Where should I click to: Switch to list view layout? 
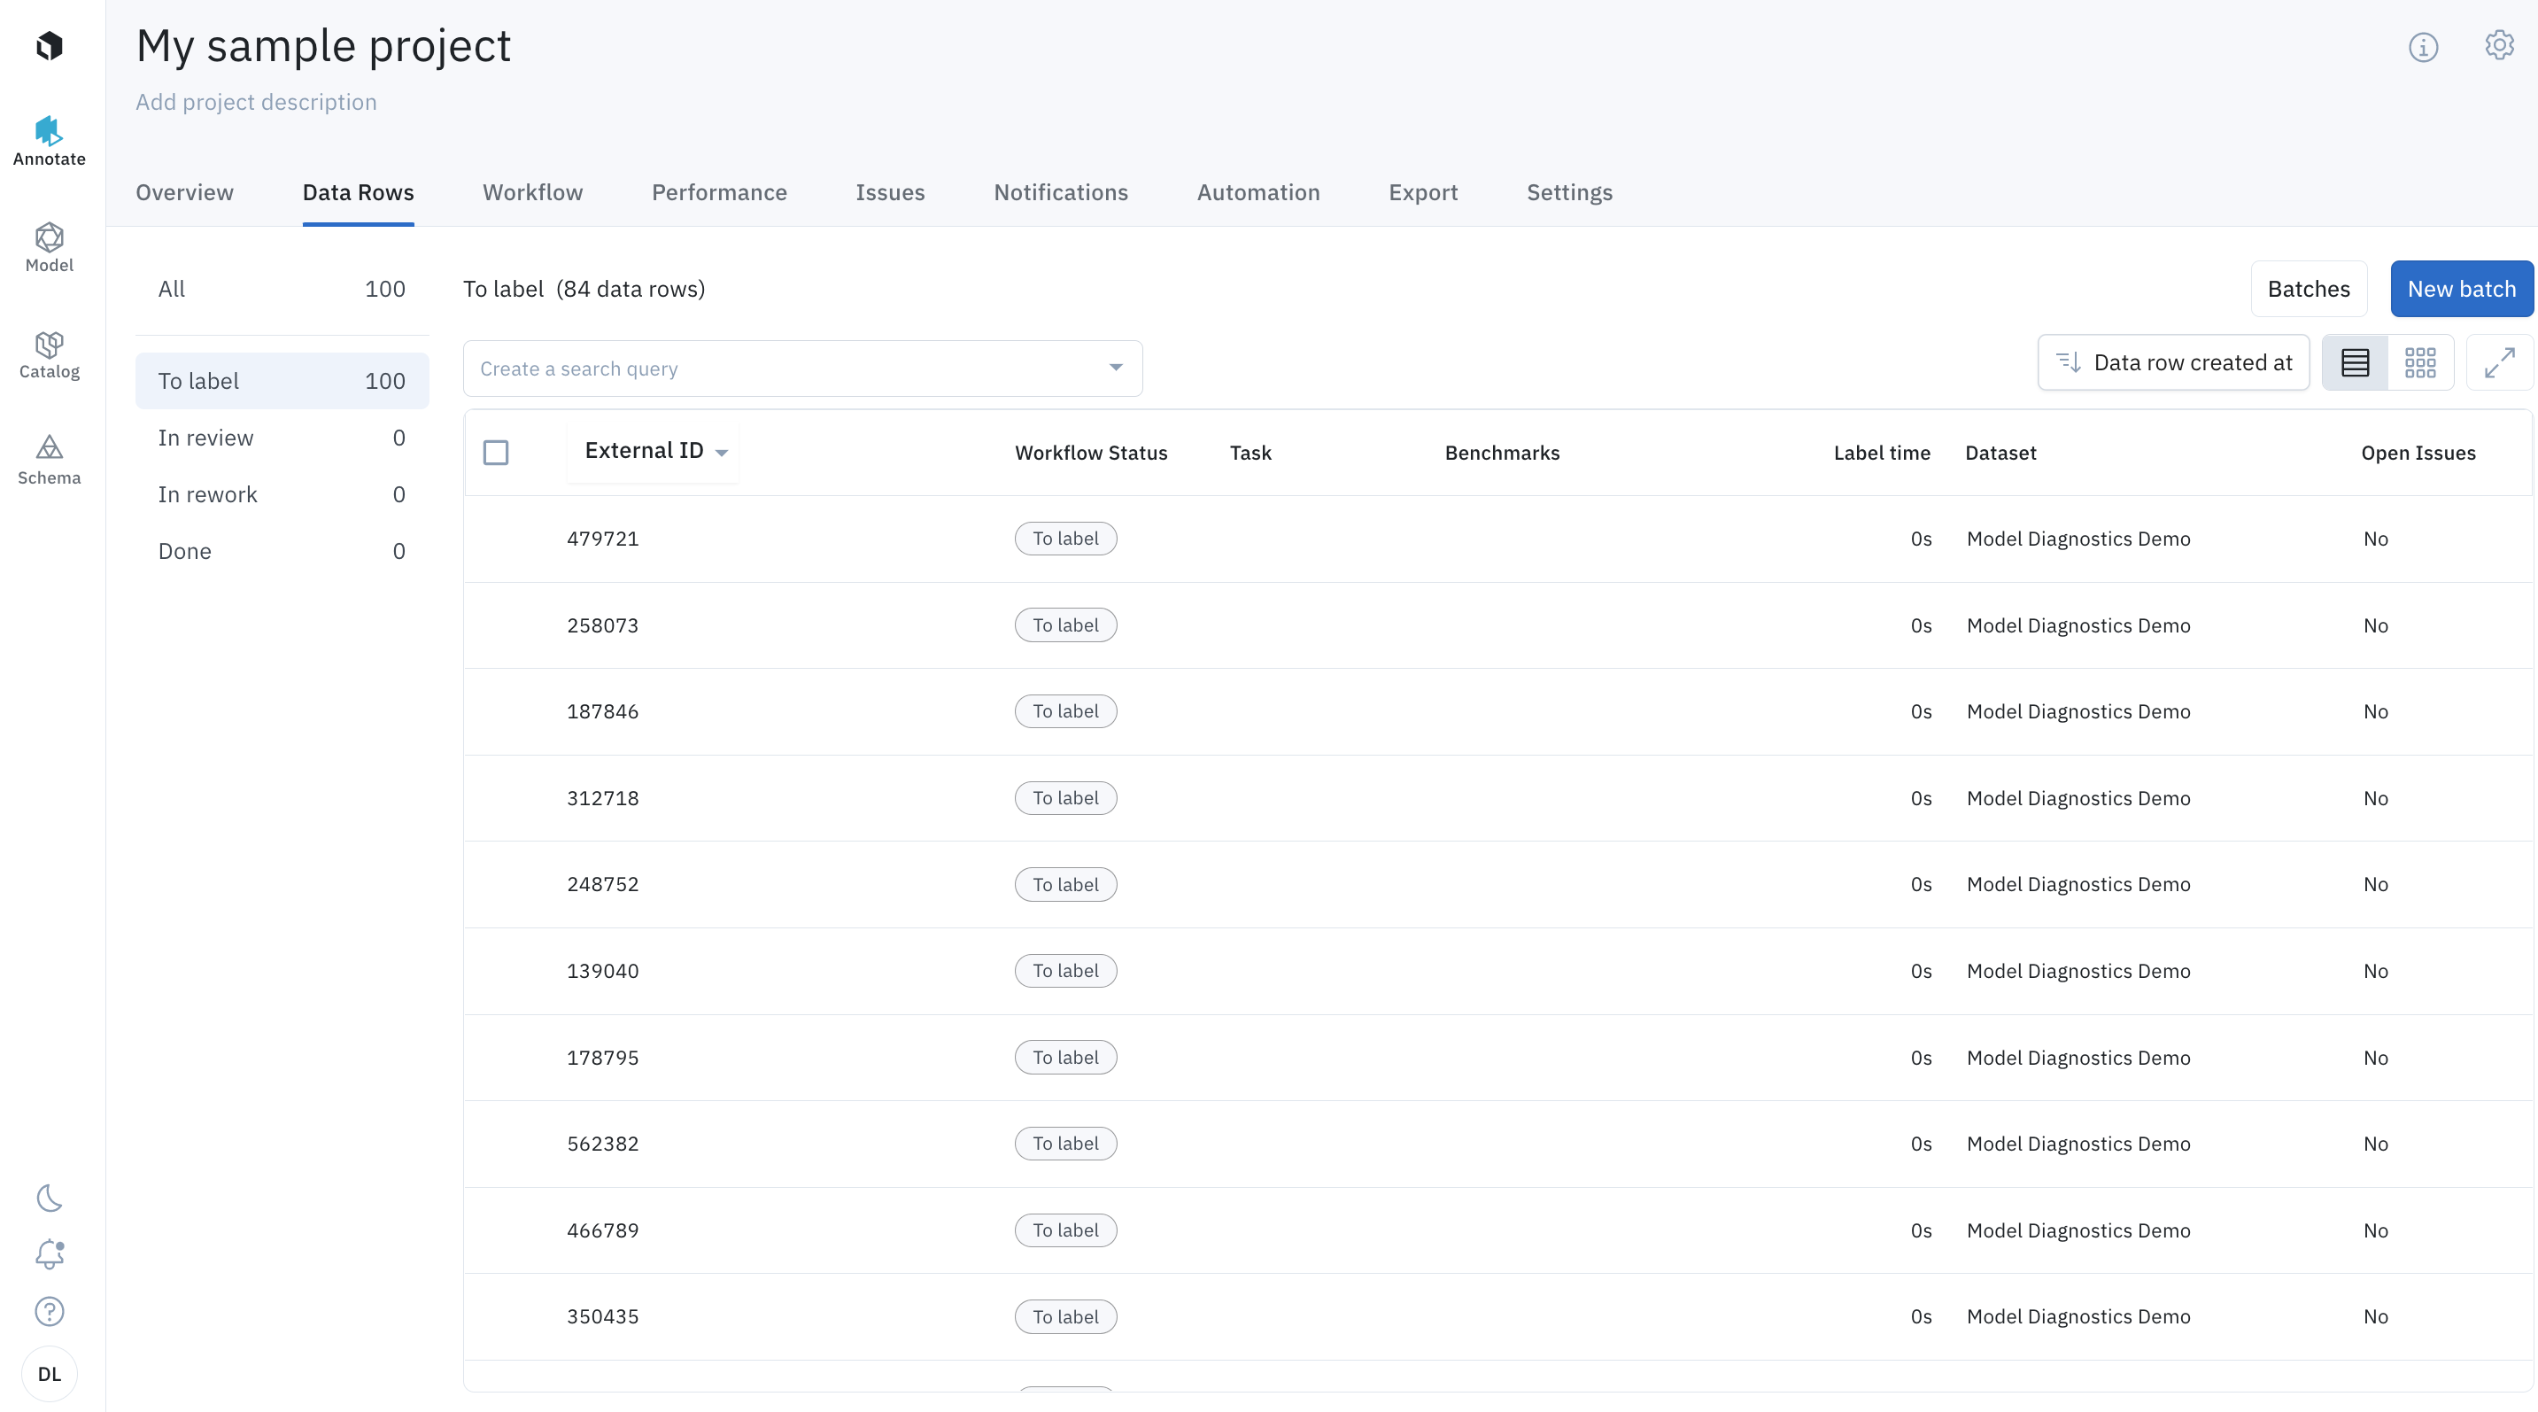point(2355,362)
